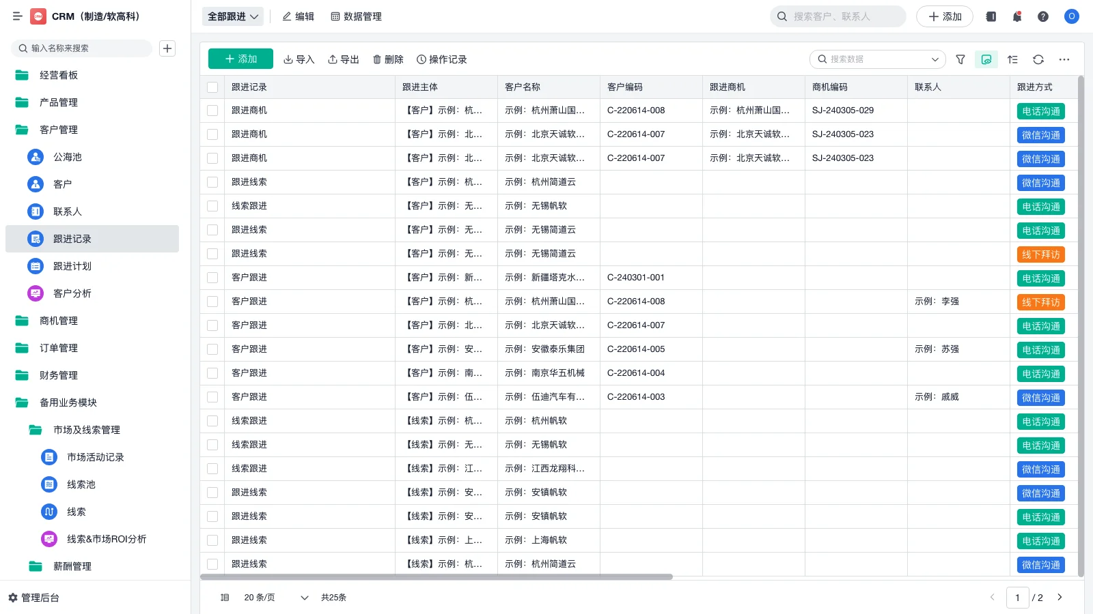Open the 全部跟进 view dropdown
This screenshot has height=614, width=1093.
click(x=232, y=16)
